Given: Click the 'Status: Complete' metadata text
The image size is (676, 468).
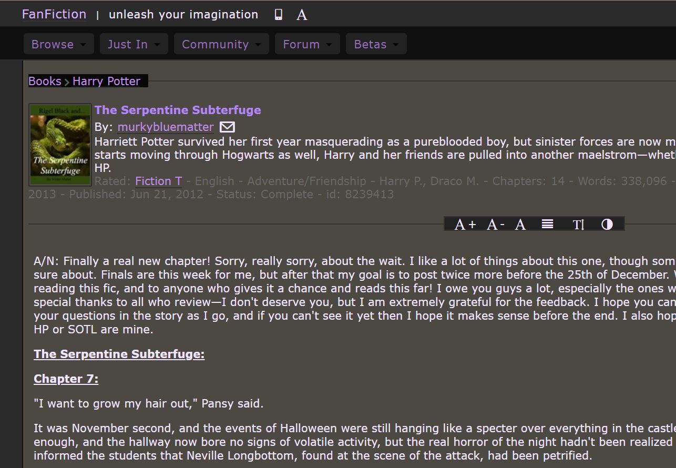Looking at the screenshot, I should [265, 194].
